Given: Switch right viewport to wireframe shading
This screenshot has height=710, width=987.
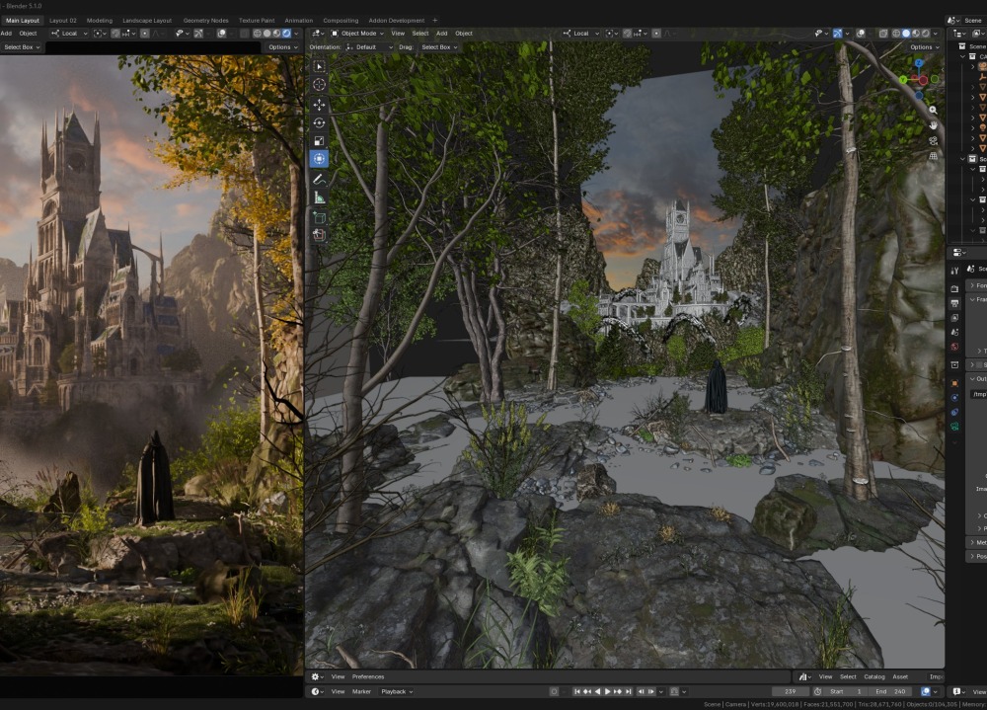Looking at the screenshot, I should point(896,34).
